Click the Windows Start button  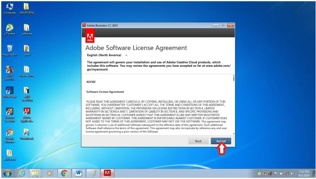click(x=7, y=173)
